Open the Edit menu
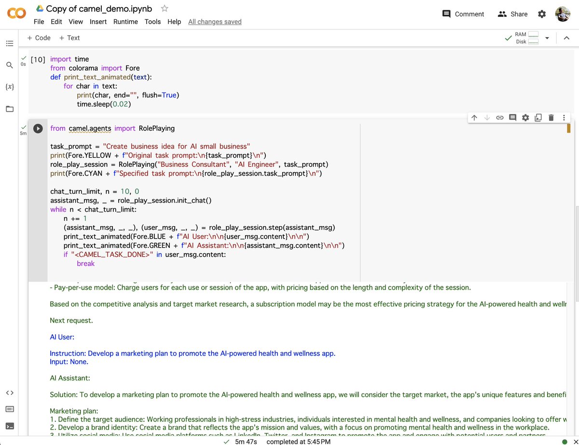Image resolution: width=579 pixels, height=445 pixels. tap(56, 22)
